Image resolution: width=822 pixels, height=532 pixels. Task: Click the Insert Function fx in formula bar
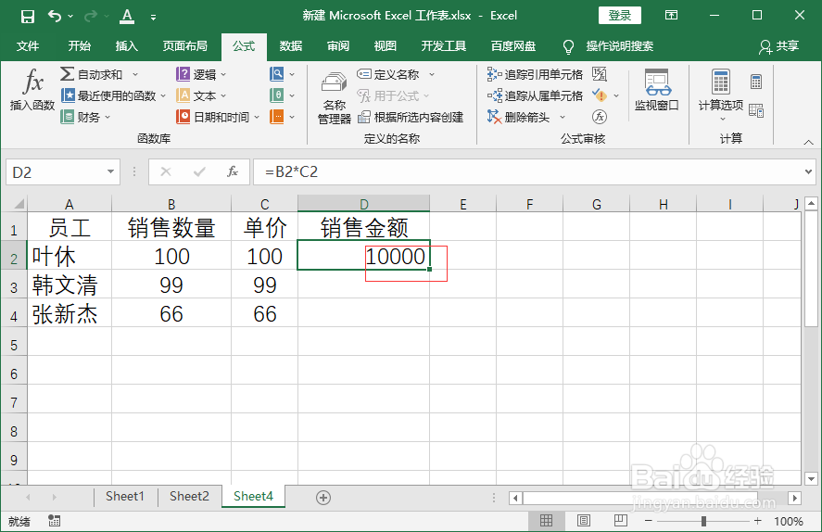[233, 171]
